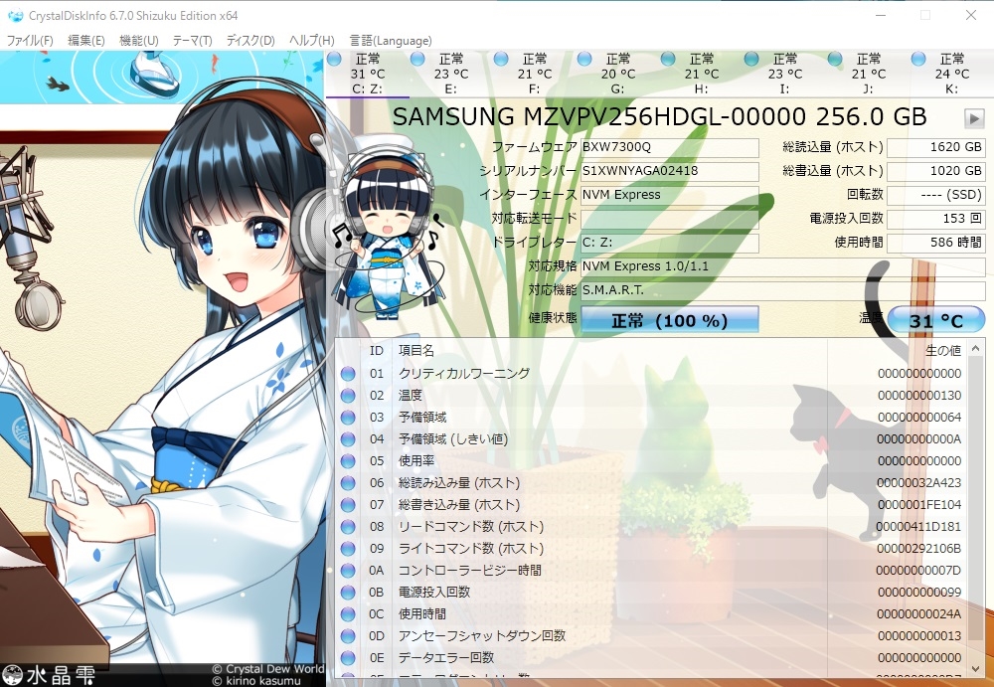
Task: Click the total host writes value 1020 GB
Action: [x=935, y=171]
